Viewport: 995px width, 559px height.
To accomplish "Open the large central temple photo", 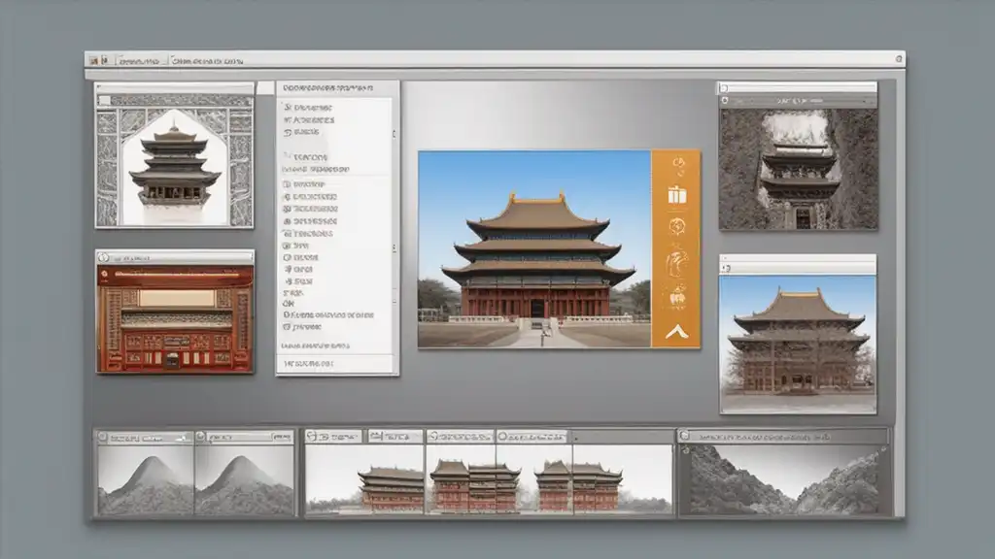I will [x=533, y=248].
